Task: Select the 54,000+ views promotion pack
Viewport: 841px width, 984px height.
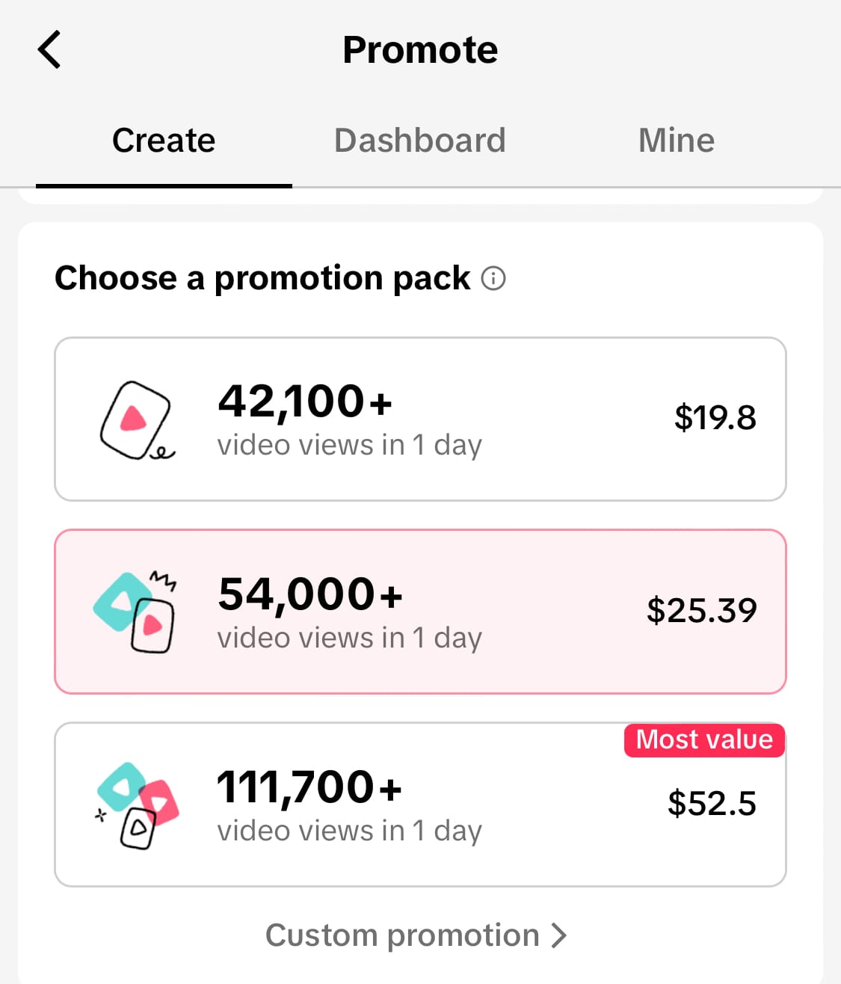Action: point(420,610)
